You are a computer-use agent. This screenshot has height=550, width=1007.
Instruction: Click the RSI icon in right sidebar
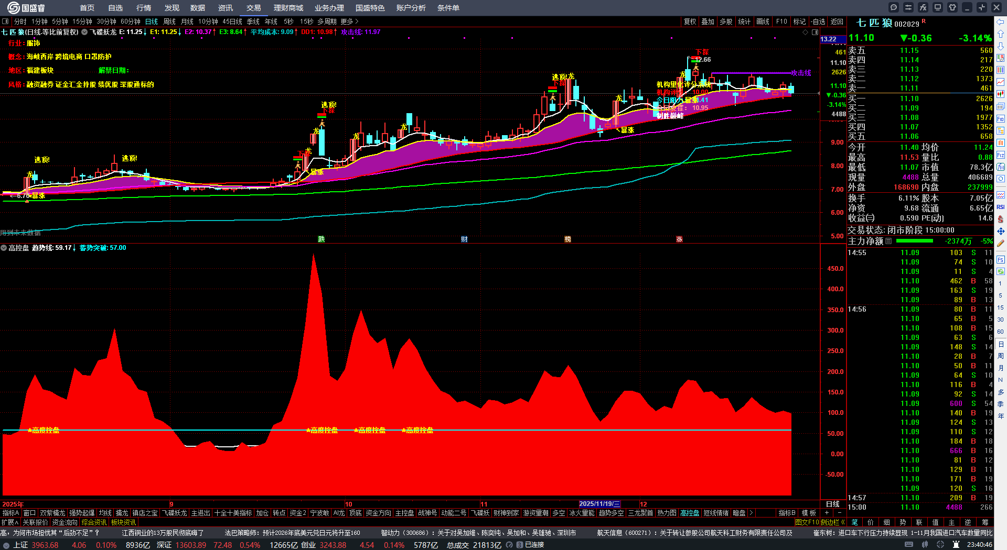coord(1001,207)
